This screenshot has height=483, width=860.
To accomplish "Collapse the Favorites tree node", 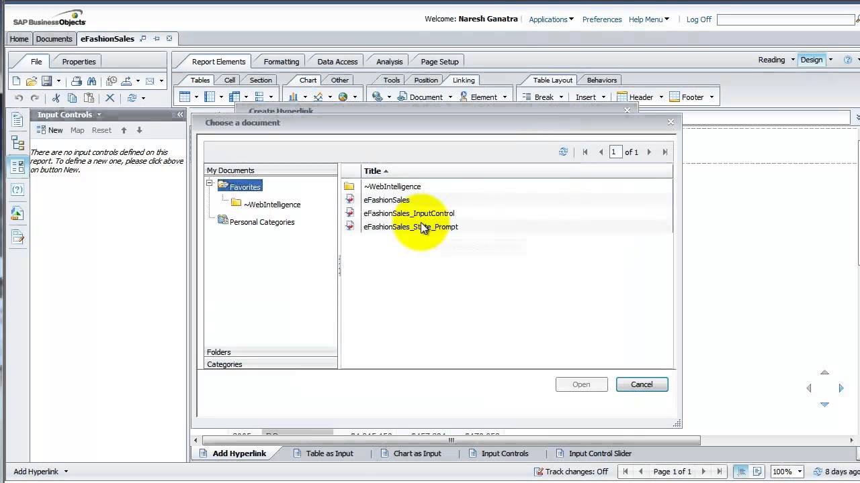I will (210, 183).
